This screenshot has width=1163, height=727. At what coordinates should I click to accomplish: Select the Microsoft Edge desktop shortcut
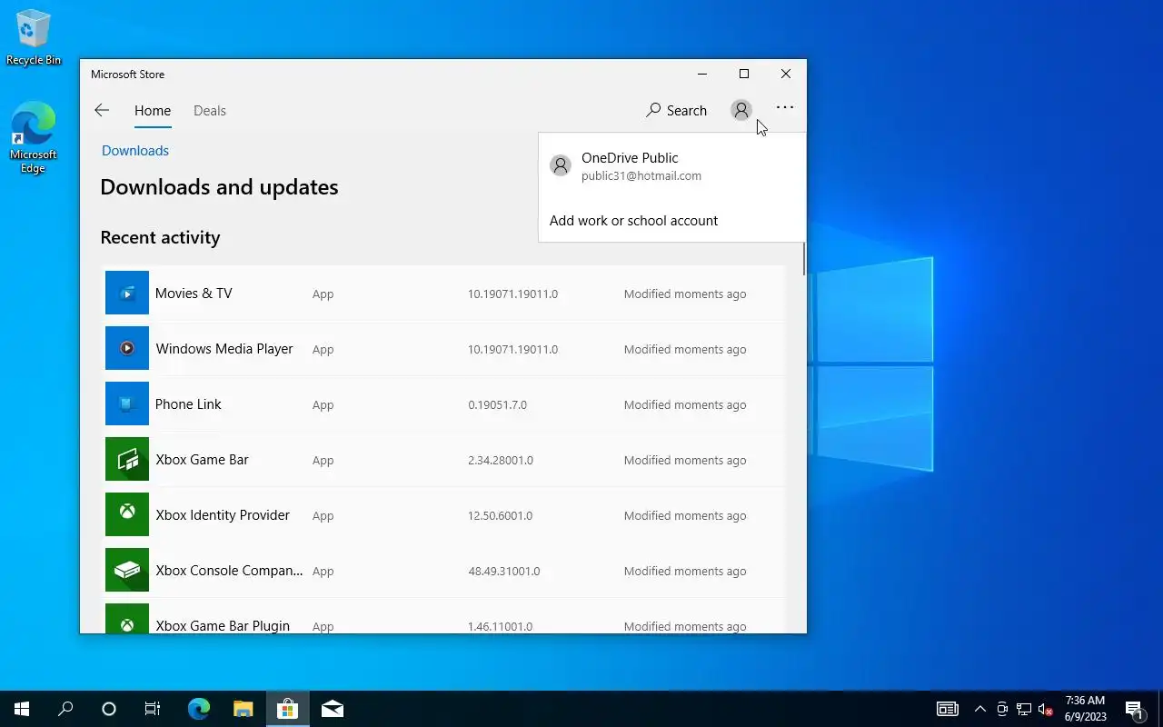(x=34, y=137)
